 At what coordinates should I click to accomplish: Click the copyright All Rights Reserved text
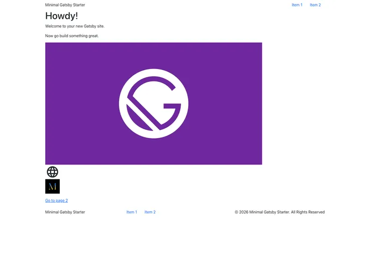point(280,212)
